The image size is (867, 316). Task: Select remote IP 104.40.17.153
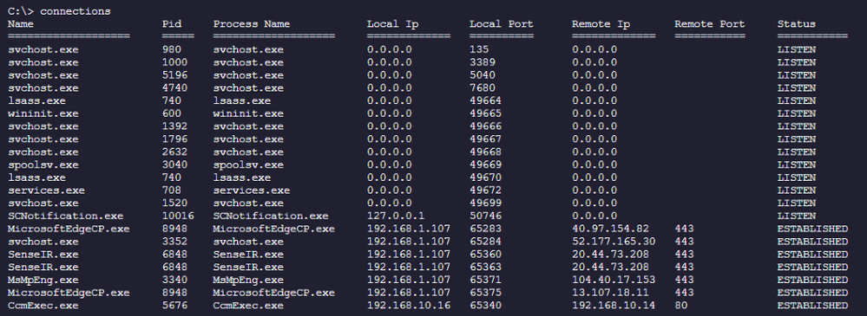[x=614, y=281]
